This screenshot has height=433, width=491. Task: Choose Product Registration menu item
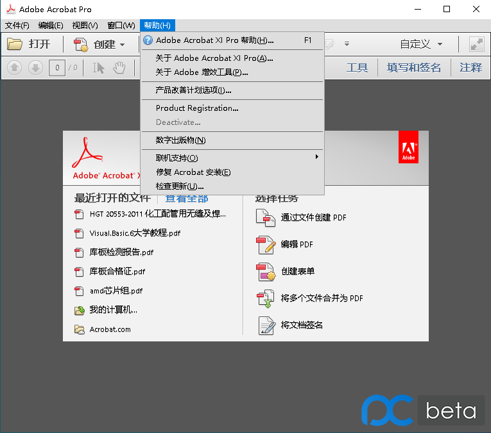(232, 108)
